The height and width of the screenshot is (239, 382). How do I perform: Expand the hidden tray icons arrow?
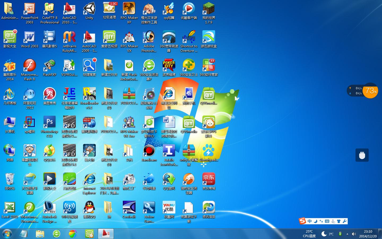click(x=347, y=234)
